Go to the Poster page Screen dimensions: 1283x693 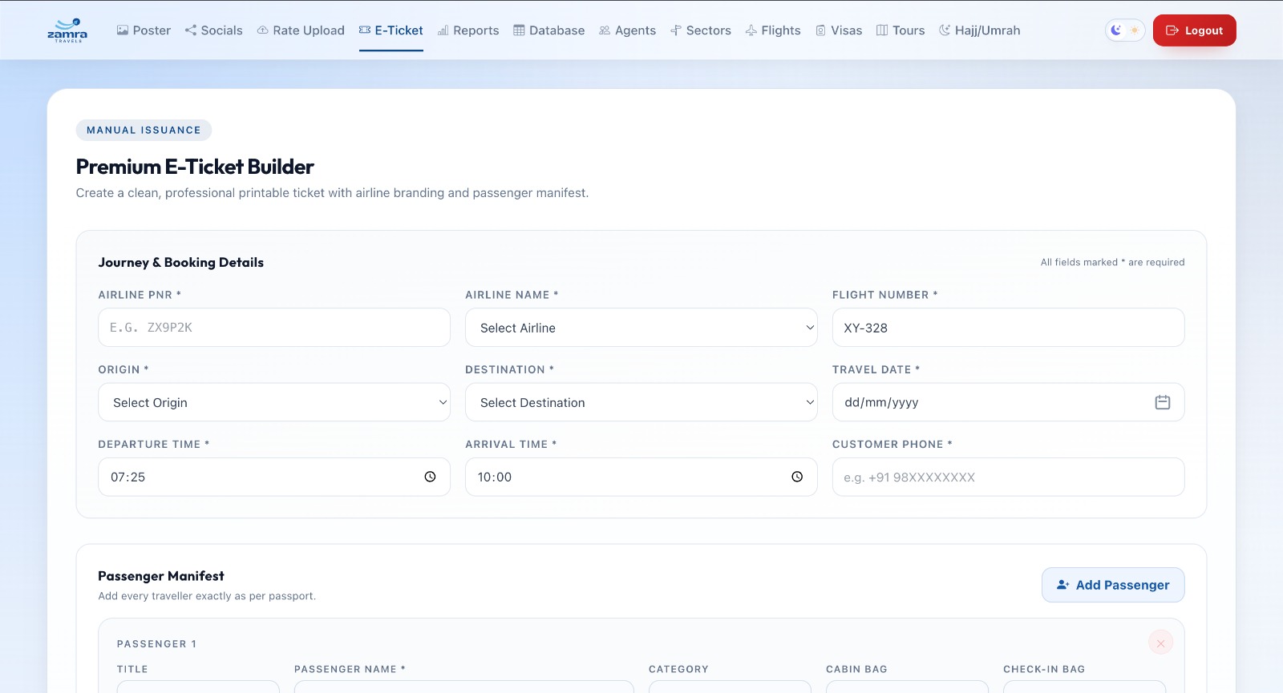point(144,30)
